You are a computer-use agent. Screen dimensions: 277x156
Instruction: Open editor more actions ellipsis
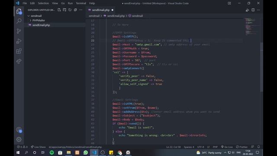[x=258, y=10]
